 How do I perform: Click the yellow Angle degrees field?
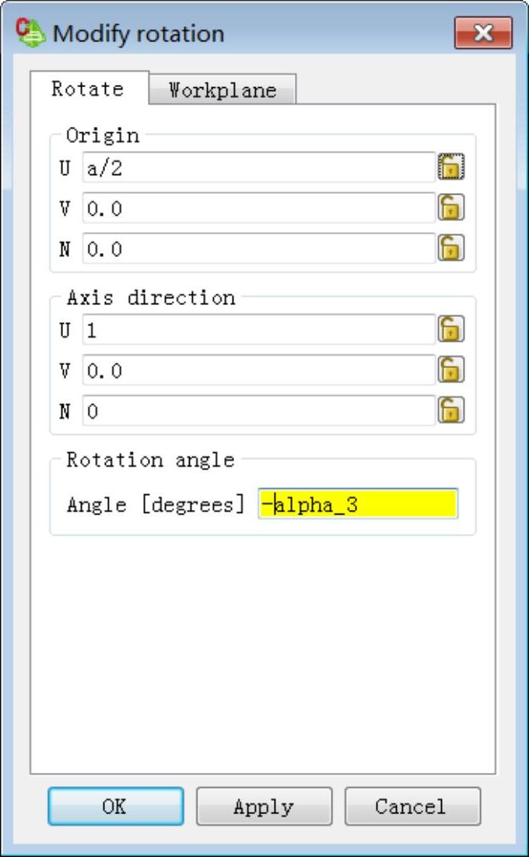pos(358,504)
